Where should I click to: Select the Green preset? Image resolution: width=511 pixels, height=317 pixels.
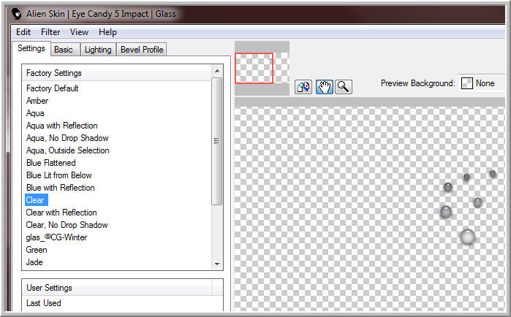point(37,250)
